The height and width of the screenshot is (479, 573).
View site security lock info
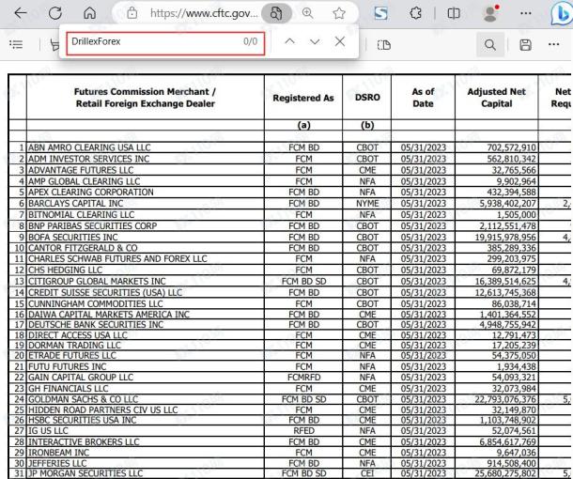click(132, 13)
